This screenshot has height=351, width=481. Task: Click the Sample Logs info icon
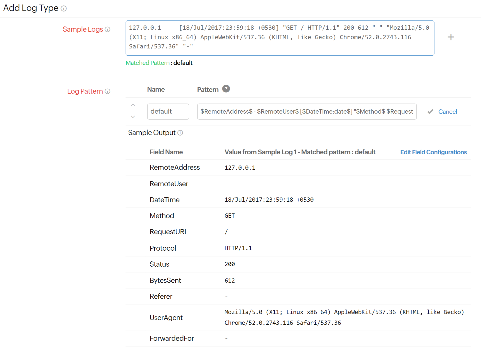pyautogui.click(x=107, y=29)
